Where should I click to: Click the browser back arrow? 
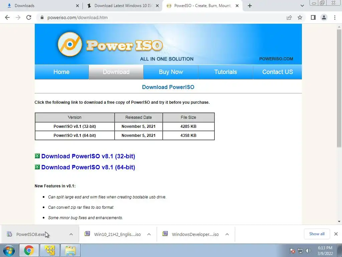(x=7, y=17)
